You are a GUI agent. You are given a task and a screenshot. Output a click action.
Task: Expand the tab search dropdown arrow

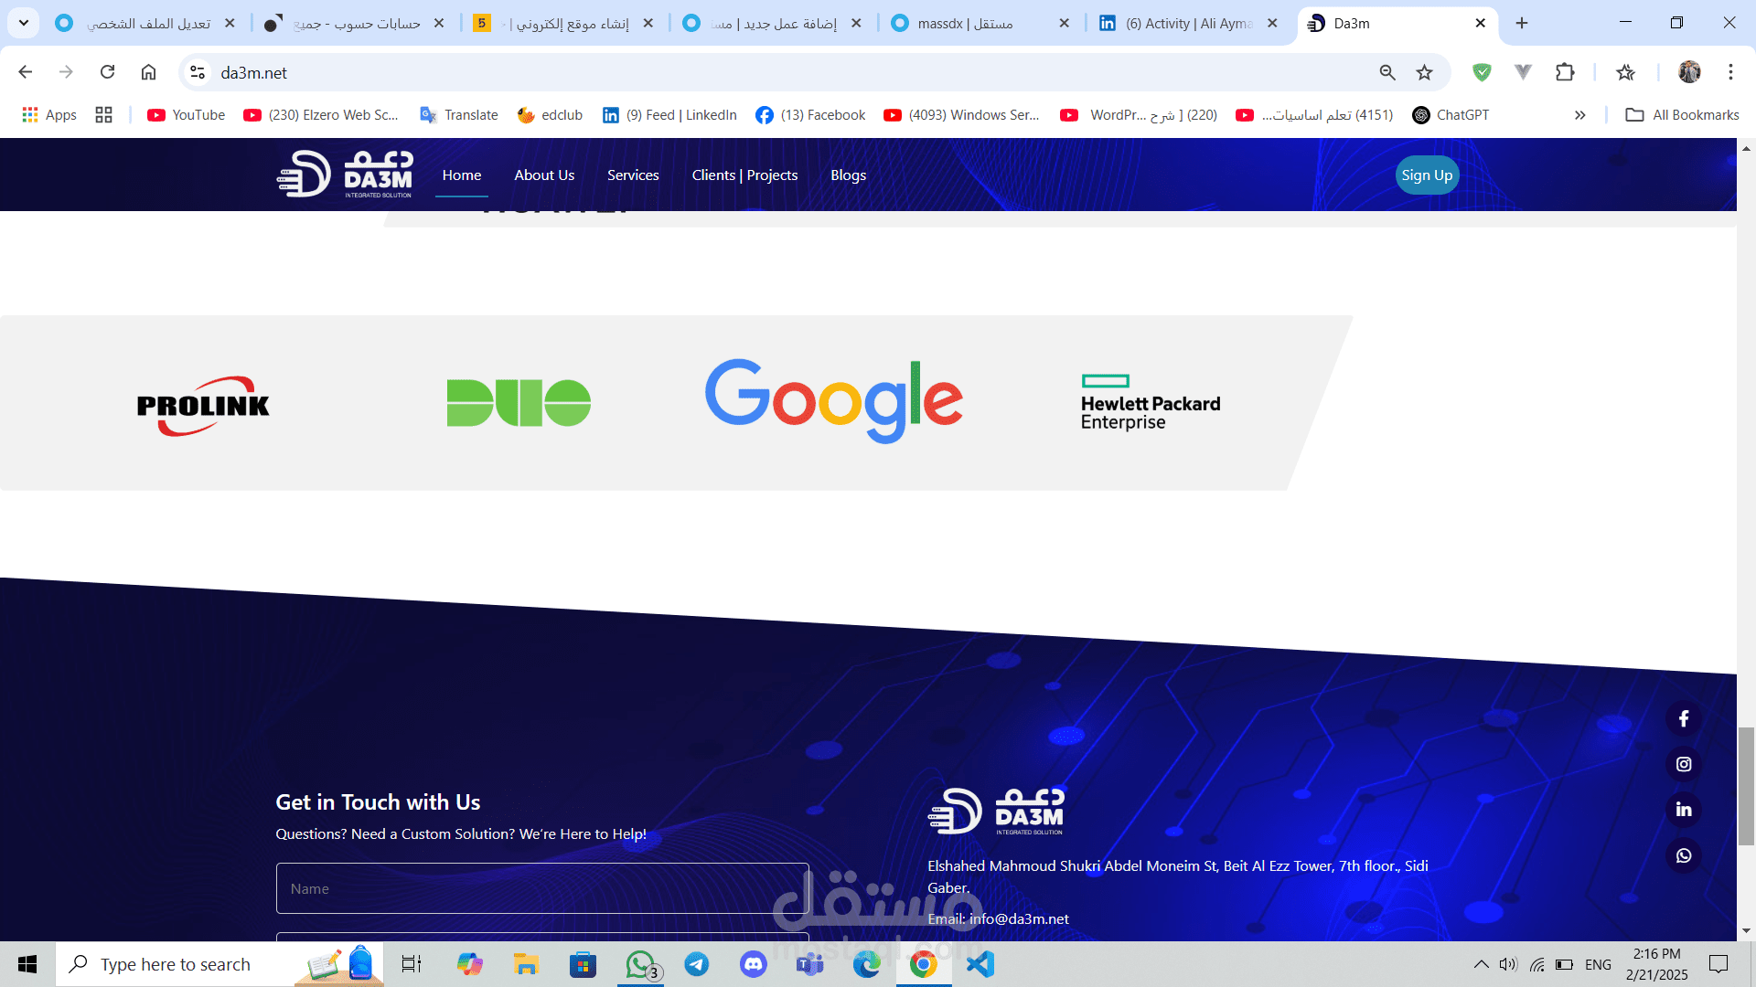click(x=24, y=23)
